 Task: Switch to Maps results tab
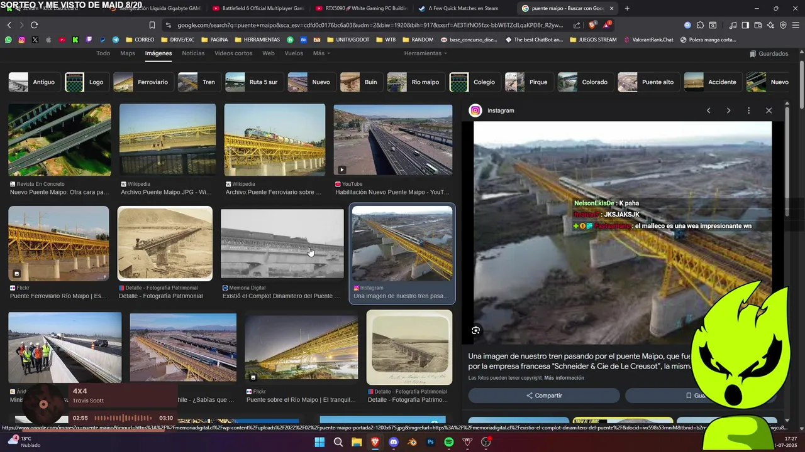(128, 53)
